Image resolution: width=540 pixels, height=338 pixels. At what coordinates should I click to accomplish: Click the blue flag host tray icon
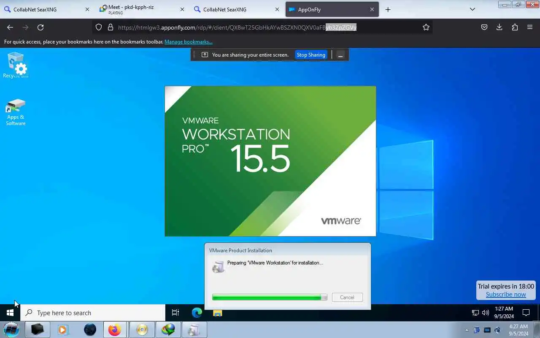pyautogui.click(x=477, y=330)
